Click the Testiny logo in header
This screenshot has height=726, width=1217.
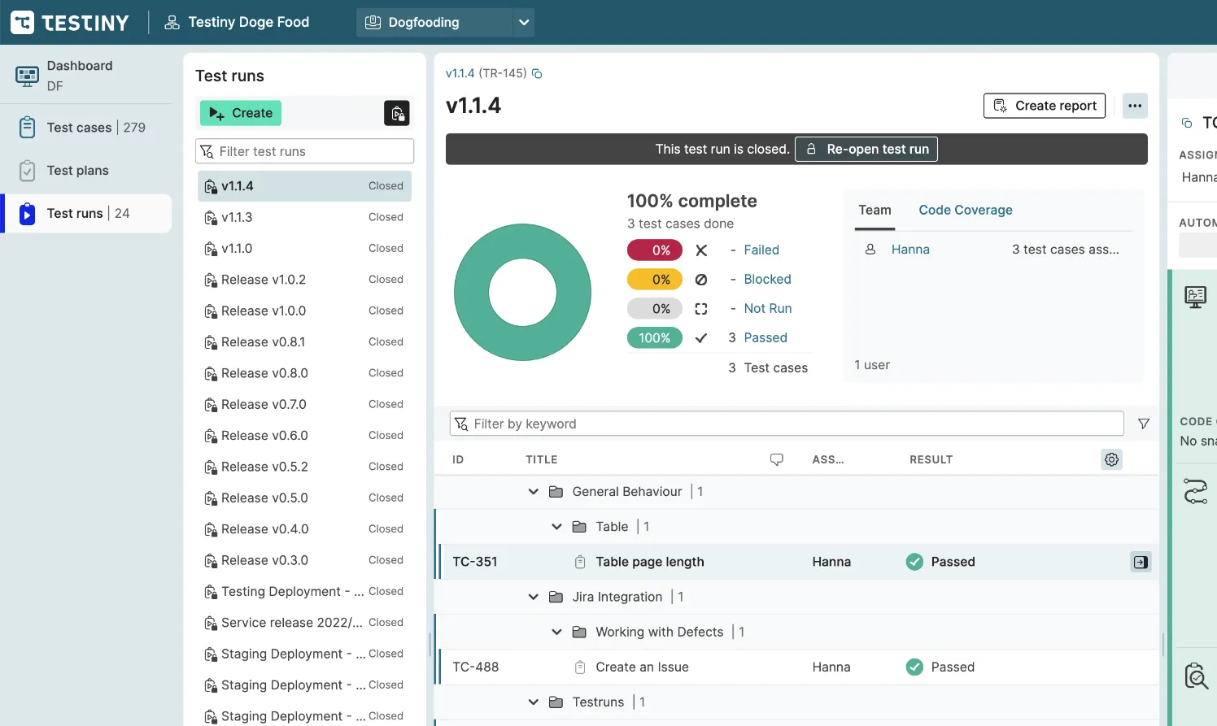click(70, 22)
